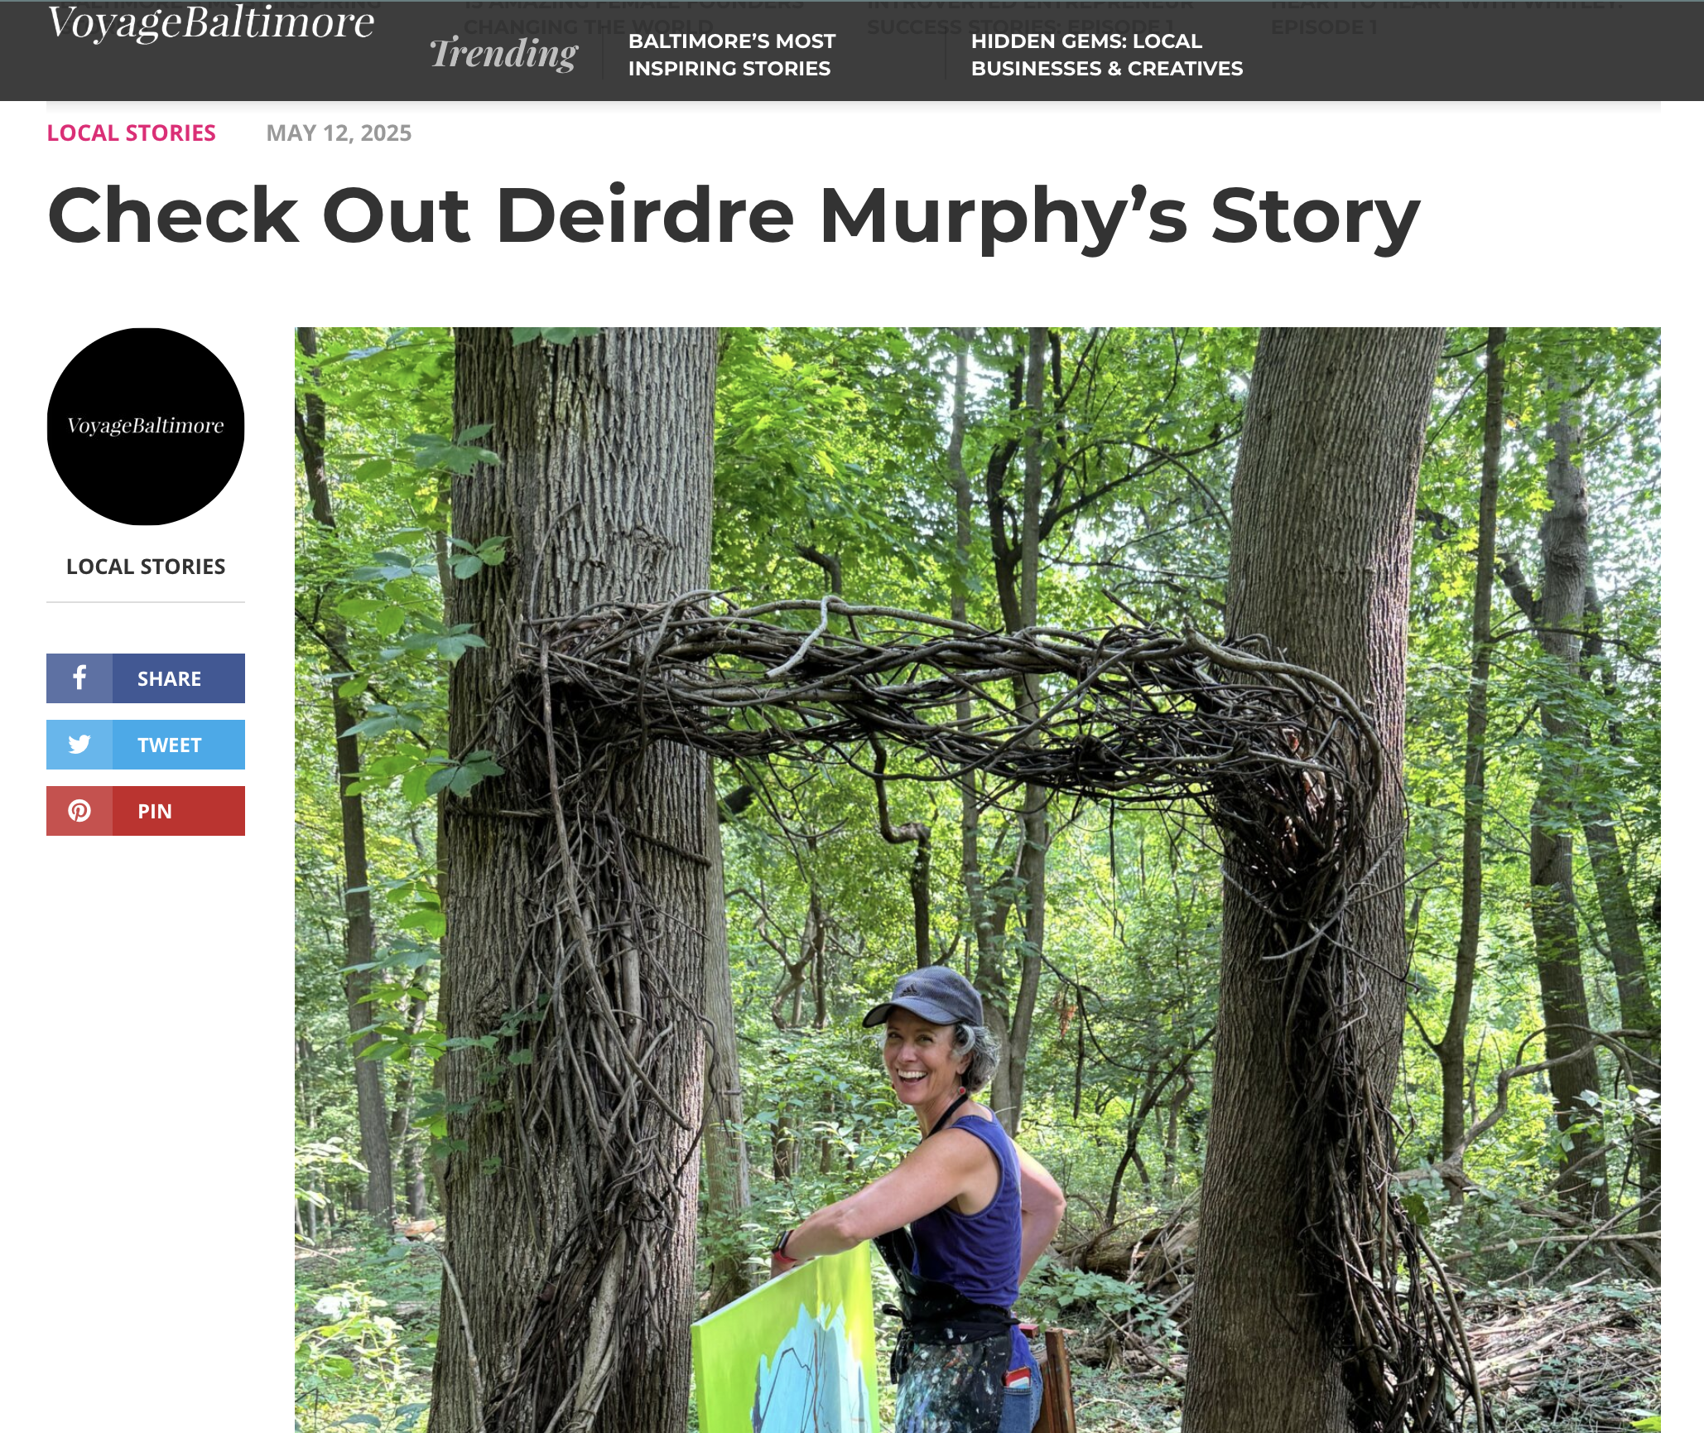Click the Check Out Deirdre Murphy's Story headline
Screen dimensions: 1704x1433
734,215
